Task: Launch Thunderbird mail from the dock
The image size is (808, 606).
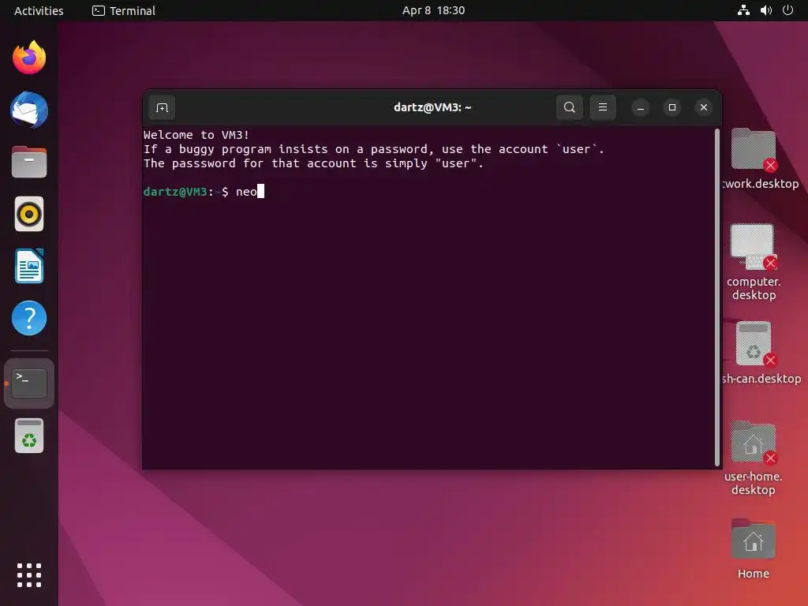Action: coord(29,110)
